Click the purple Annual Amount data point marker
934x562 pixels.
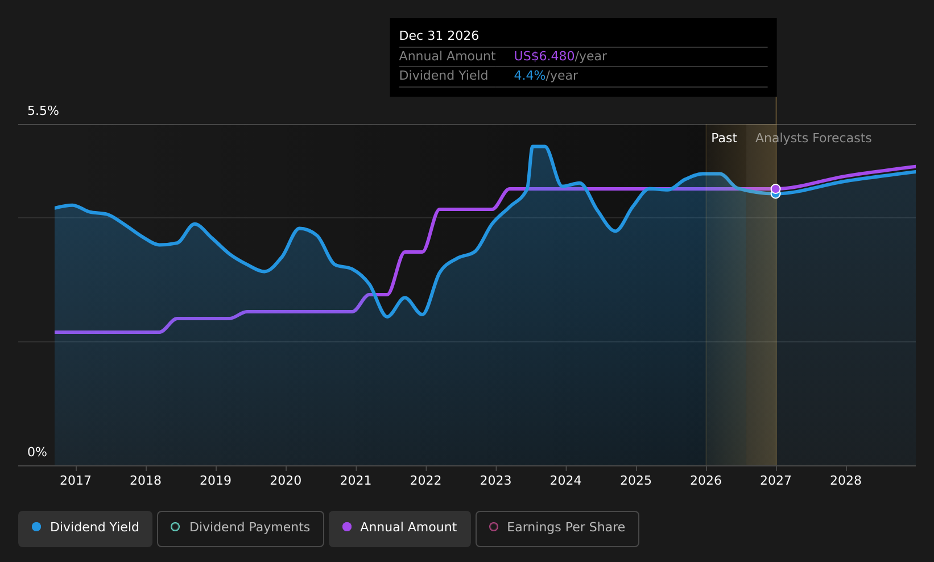(x=775, y=188)
